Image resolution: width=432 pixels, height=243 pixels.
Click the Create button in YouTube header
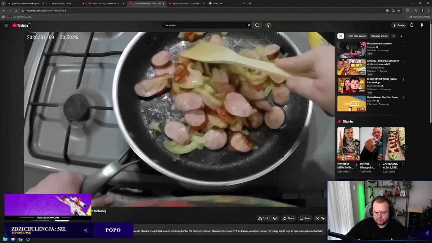pyautogui.click(x=399, y=25)
